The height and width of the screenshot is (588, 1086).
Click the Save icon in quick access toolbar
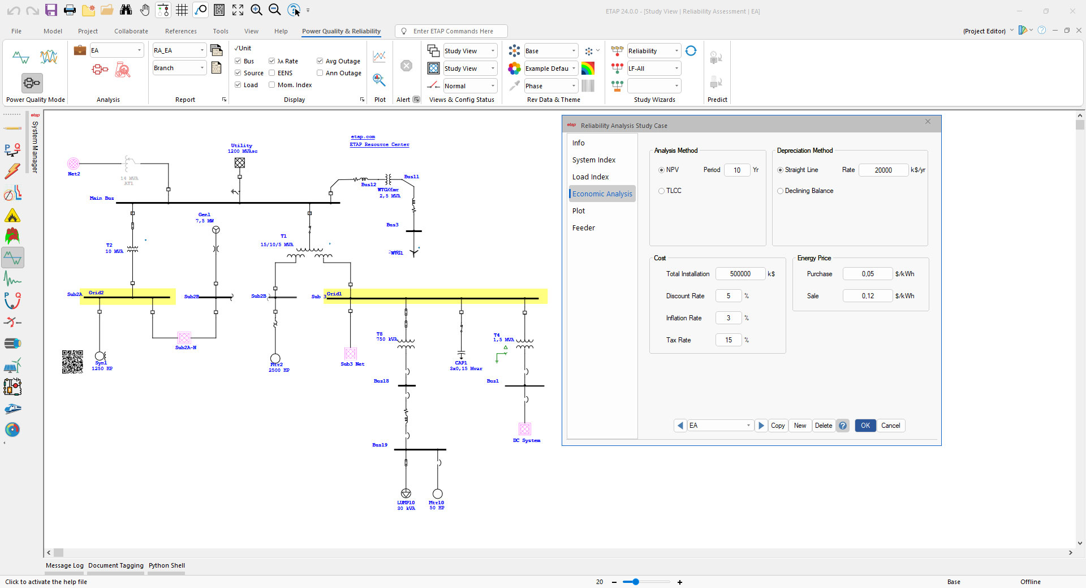click(x=51, y=10)
